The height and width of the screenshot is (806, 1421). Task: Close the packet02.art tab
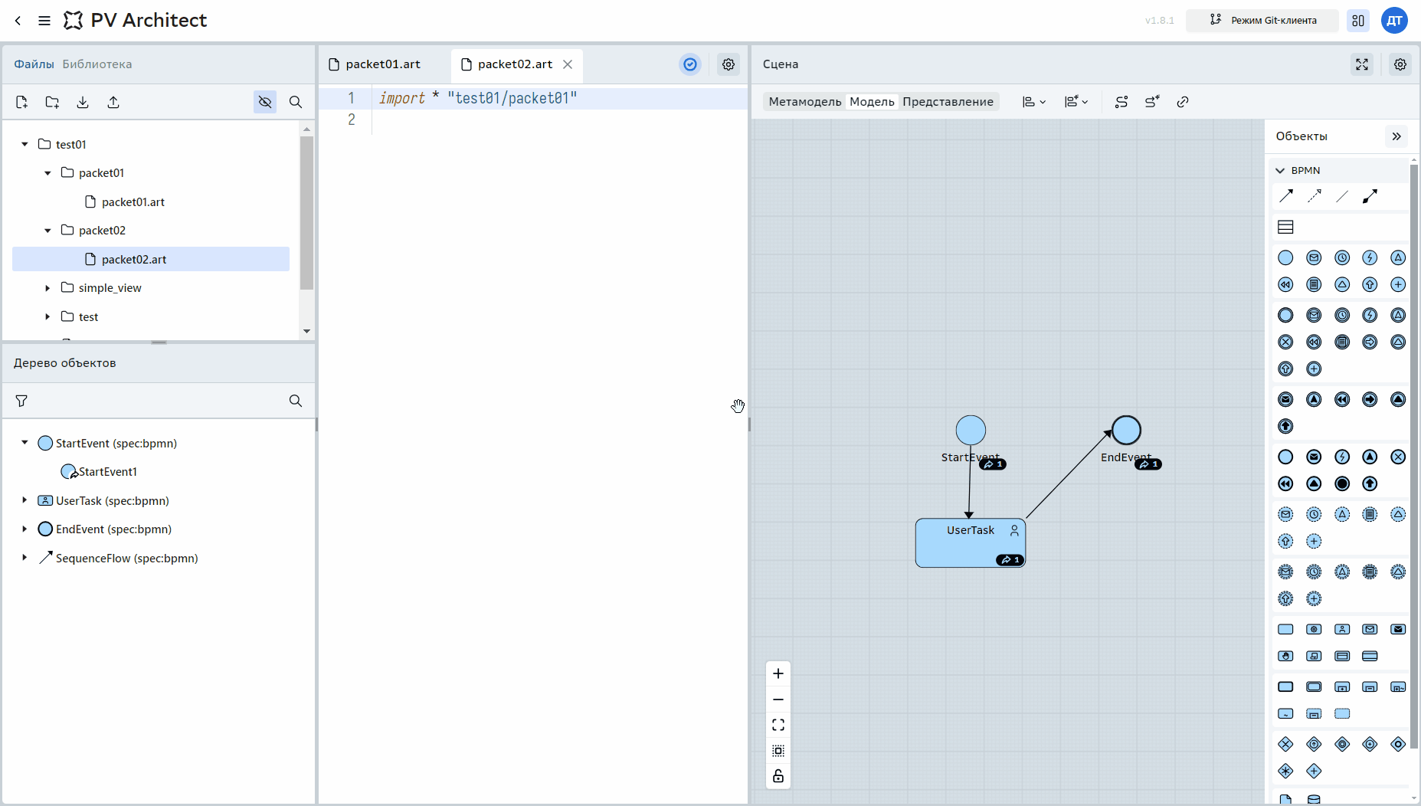coord(568,64)
